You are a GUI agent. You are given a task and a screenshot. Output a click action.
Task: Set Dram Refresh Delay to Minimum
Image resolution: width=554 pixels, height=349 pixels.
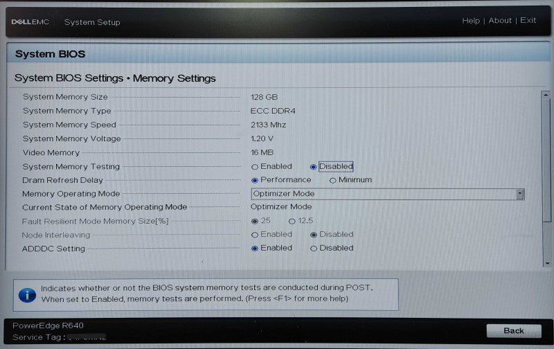pyautogui.click(x=332, y=181)
